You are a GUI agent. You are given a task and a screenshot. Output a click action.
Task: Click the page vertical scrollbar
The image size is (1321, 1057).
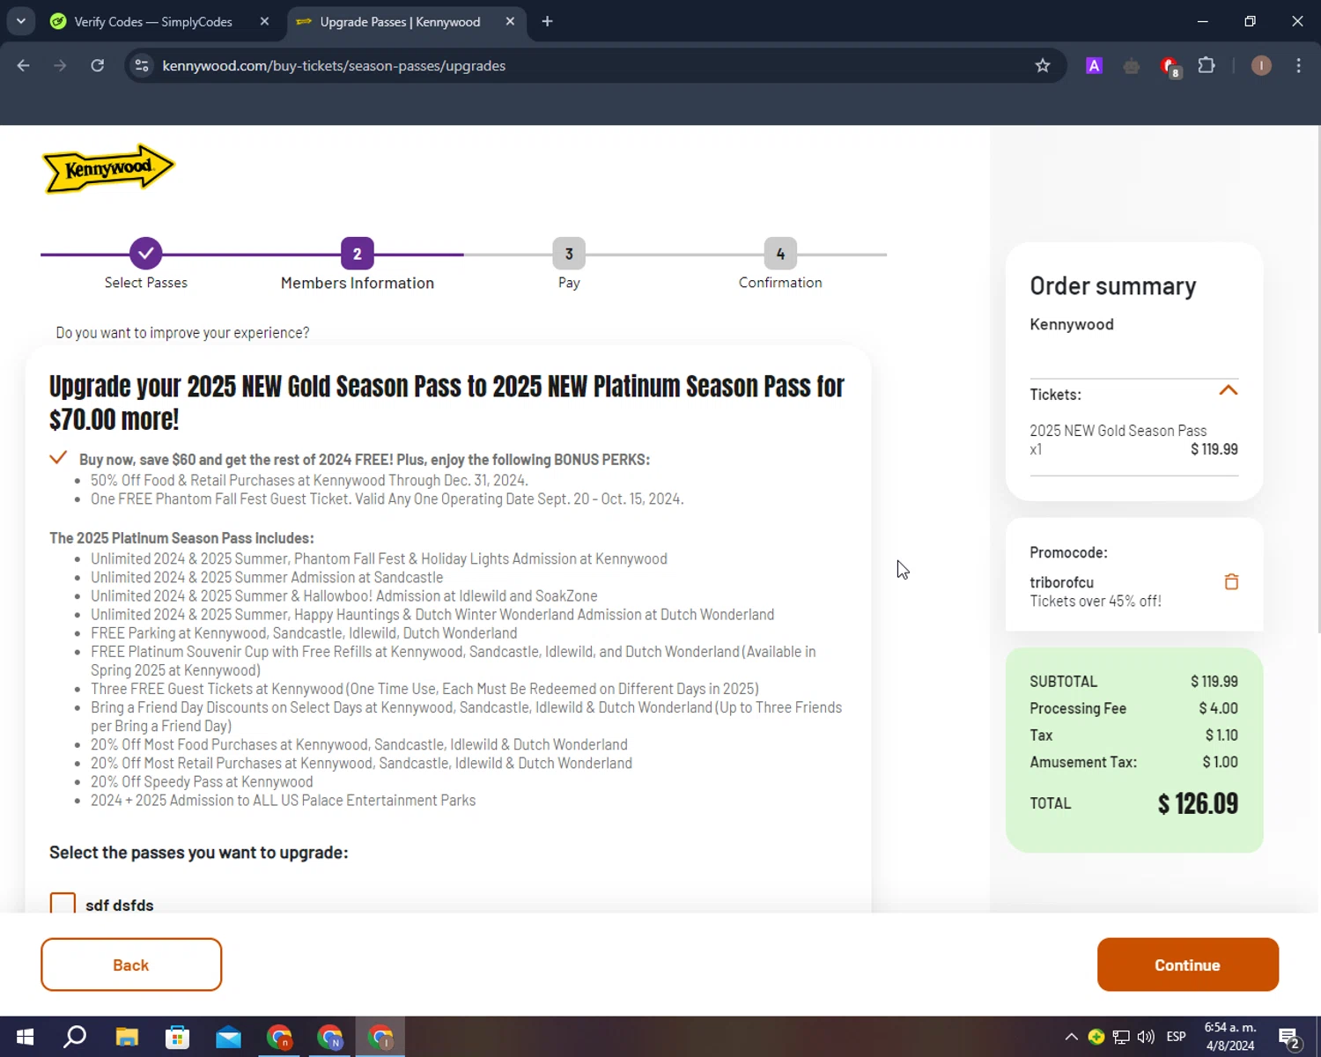click(x=1317, y=379)
